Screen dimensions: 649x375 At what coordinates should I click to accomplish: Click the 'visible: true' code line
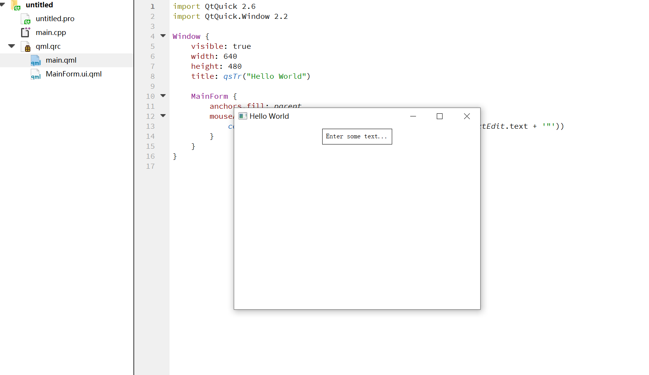(221, 46)
